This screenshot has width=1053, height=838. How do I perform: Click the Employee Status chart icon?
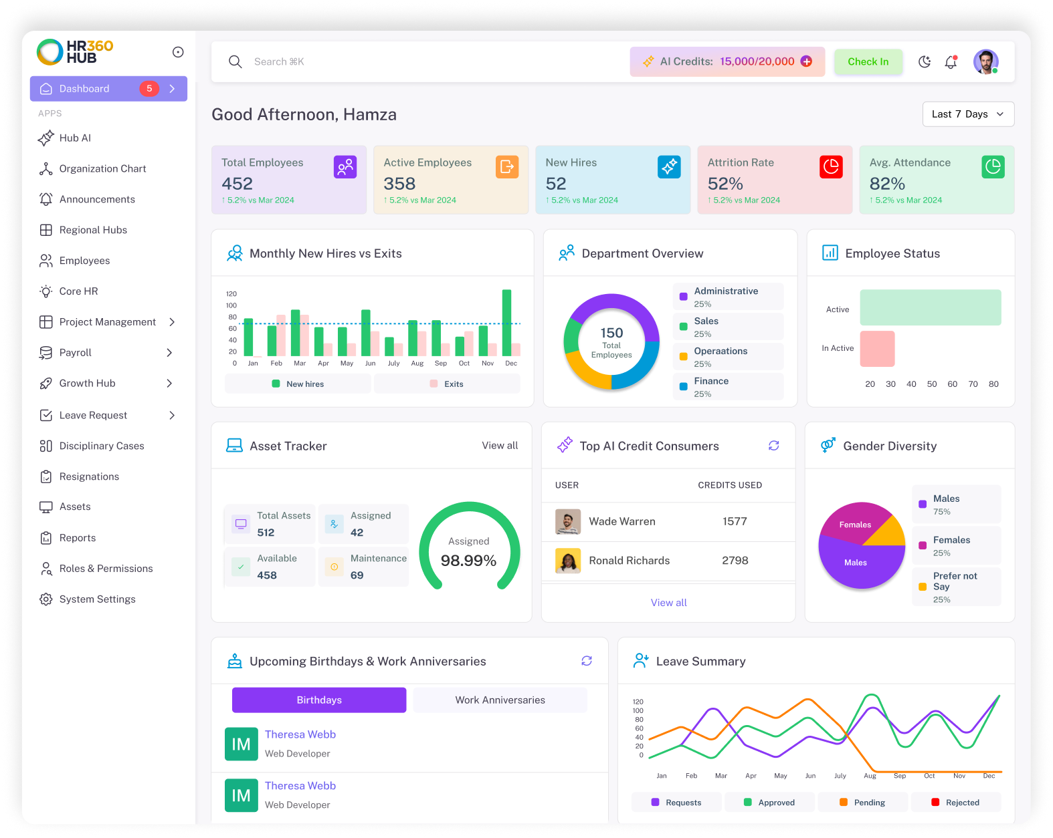tap(830, 253)
